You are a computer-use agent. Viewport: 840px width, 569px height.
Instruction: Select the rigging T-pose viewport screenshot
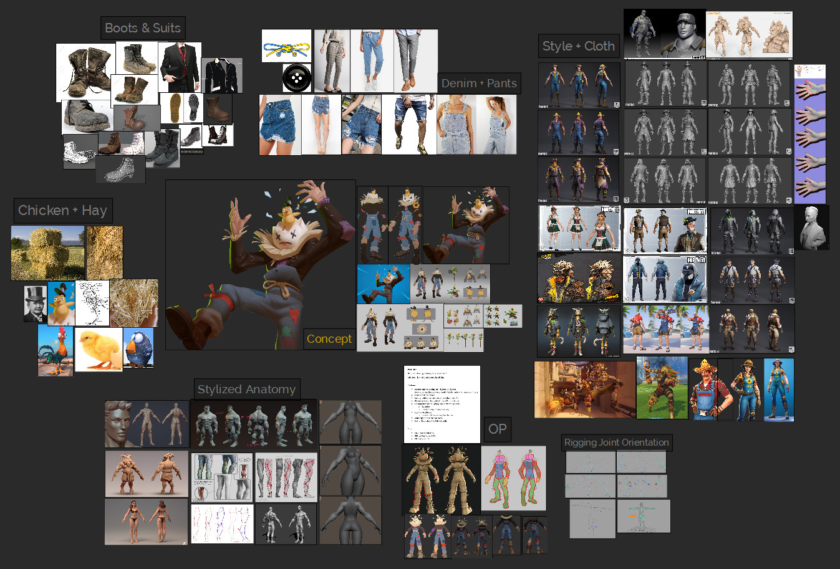tap(644, 517)
